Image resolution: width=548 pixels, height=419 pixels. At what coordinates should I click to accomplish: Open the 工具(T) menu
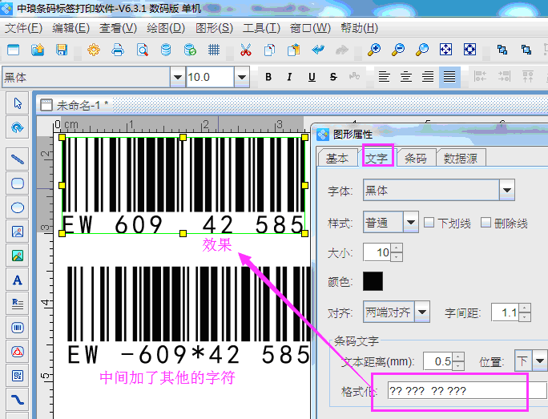(x=261, y=28)
